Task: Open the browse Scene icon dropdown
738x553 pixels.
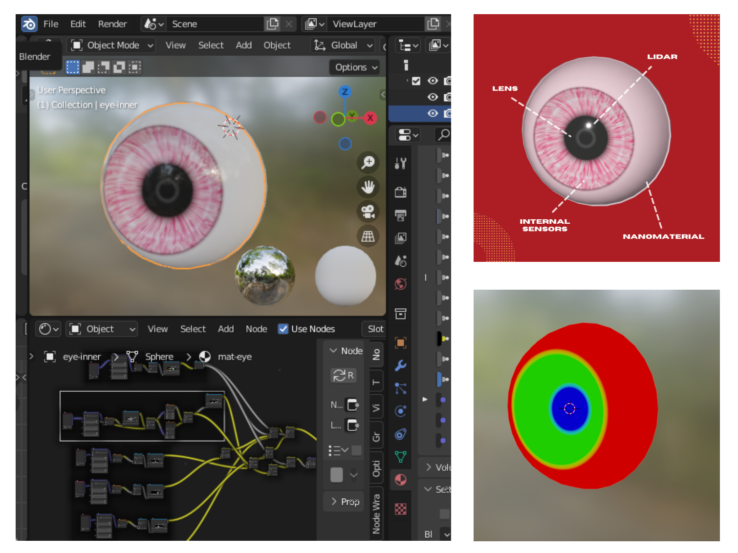Action: (153, 24)
